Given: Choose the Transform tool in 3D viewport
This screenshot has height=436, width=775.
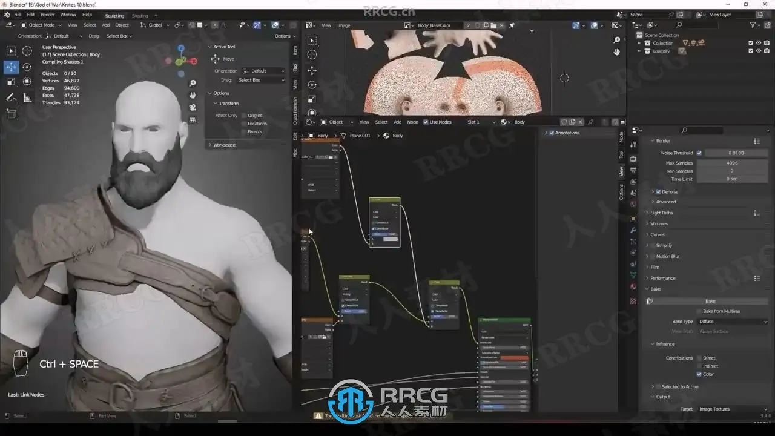Looking at the screenshot, I should [27, 81].
